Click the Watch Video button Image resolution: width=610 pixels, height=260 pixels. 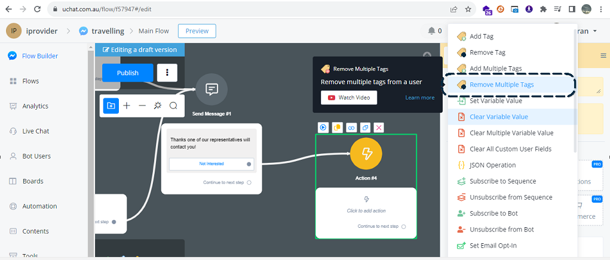point(349,97)
